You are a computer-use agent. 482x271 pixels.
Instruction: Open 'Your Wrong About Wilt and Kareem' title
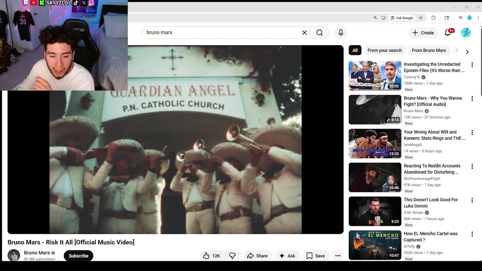pyautogui.click(x=434, y=135)
